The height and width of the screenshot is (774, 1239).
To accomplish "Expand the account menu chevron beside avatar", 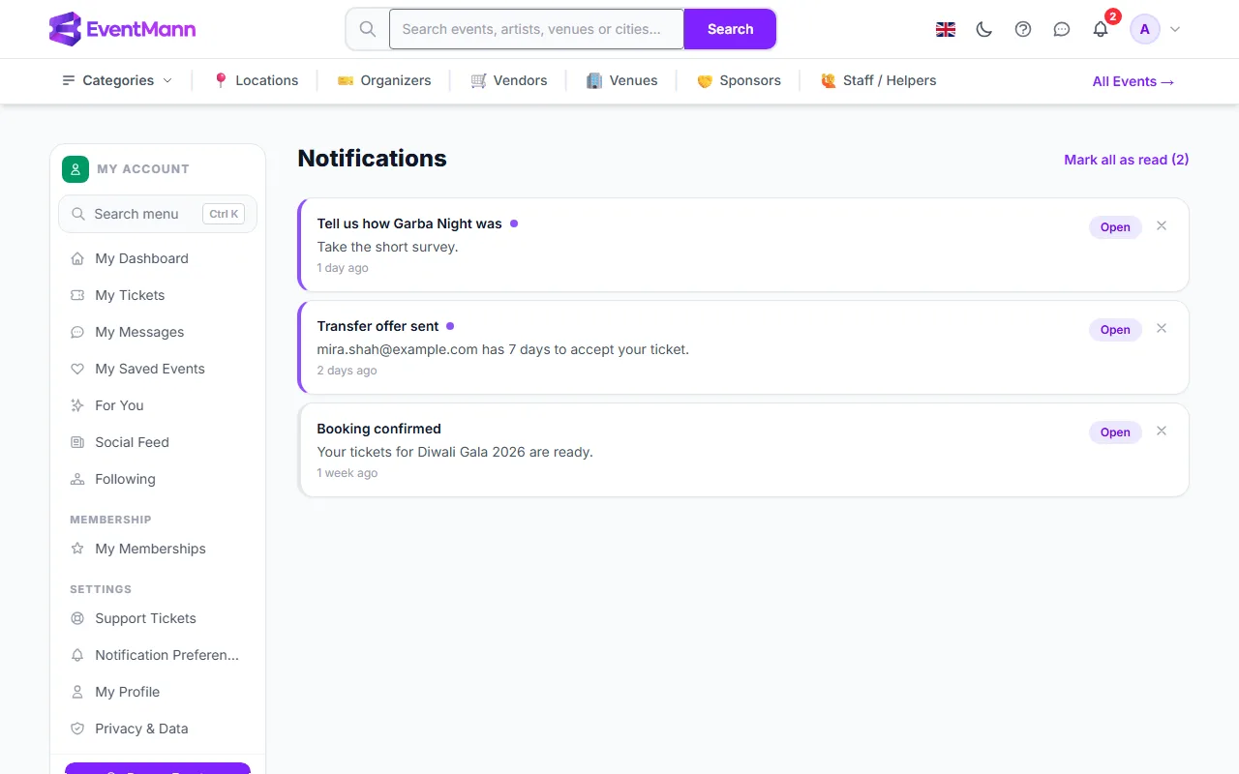I will click(x=1175, y=29).
